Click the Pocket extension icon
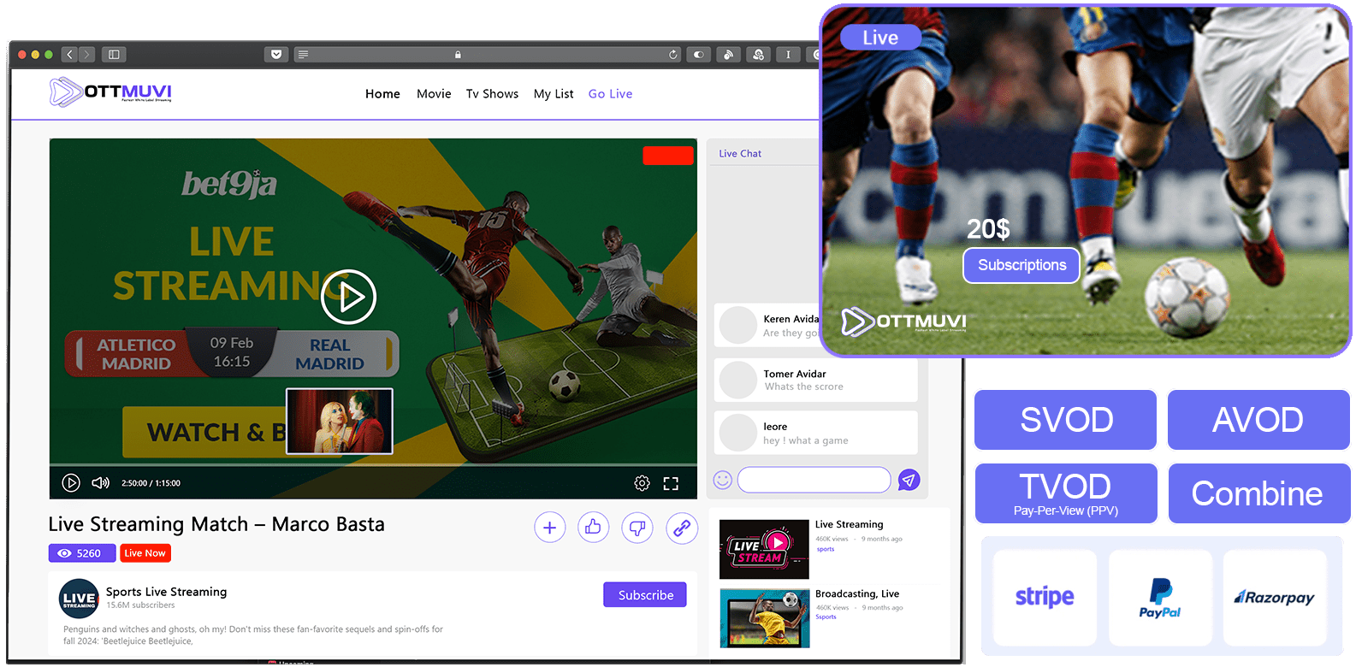 coord(276,55)
